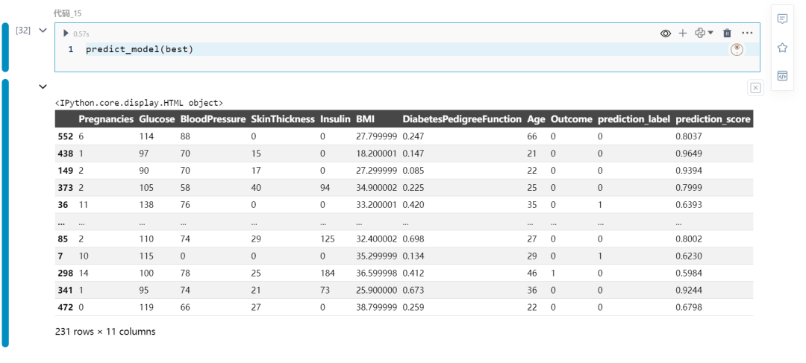This screenshot has height=363, width=806.
Task: Select the 代码_15 cell title label
Action: coord(67,13)
